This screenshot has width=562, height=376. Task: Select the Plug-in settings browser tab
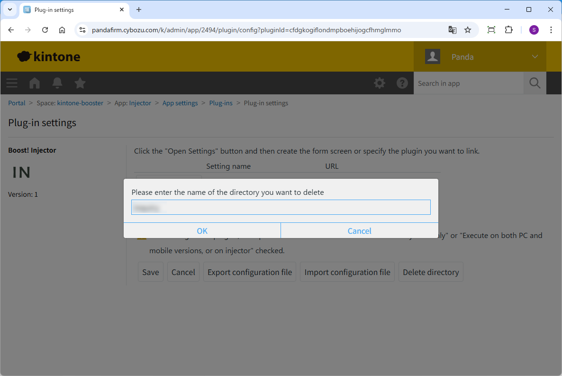coord(71,9)
